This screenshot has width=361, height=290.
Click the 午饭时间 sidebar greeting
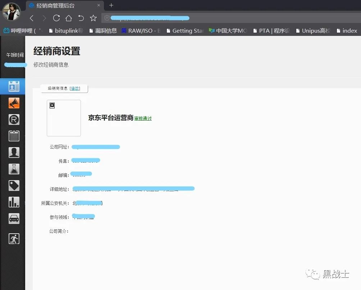15,55
